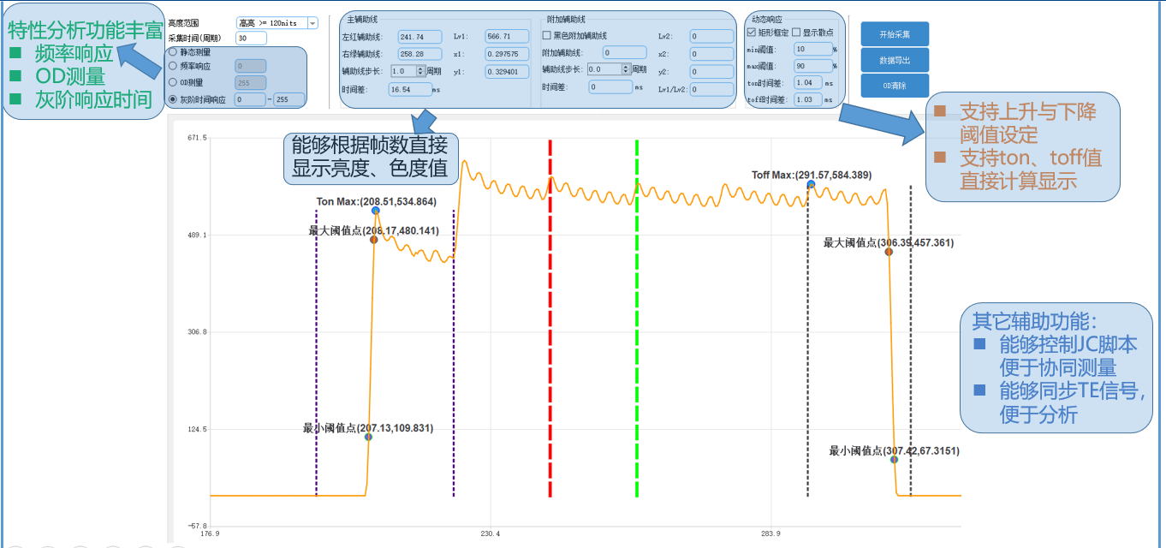1166x548 pixels.
Task: Click the 右绿辅助线 value field
Action: click(419, 54)
